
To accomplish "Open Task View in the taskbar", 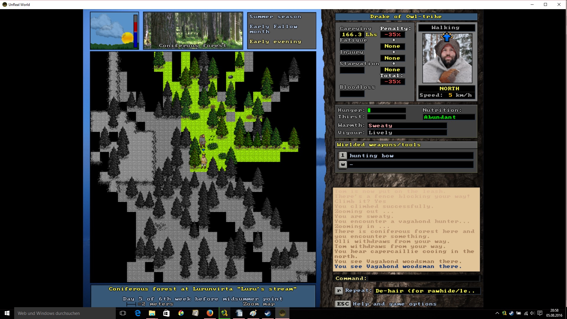I will 123,313.
